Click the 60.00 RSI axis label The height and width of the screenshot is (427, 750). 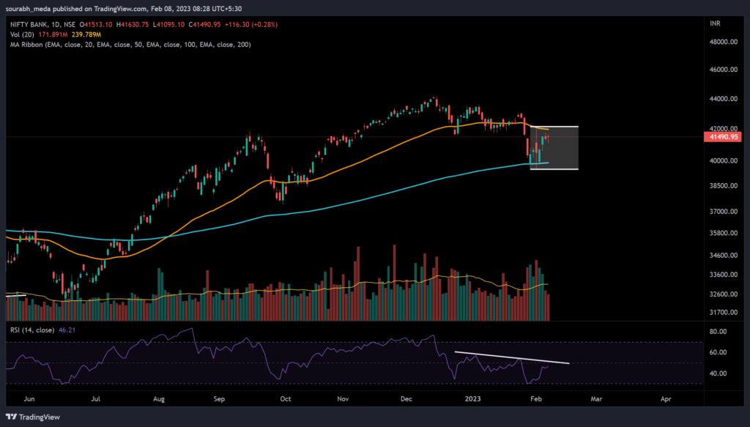click(x=719, y=352)
